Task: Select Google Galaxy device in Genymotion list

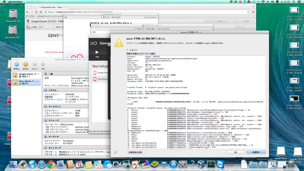Action: pyautogui.click(x=100, y=73)
